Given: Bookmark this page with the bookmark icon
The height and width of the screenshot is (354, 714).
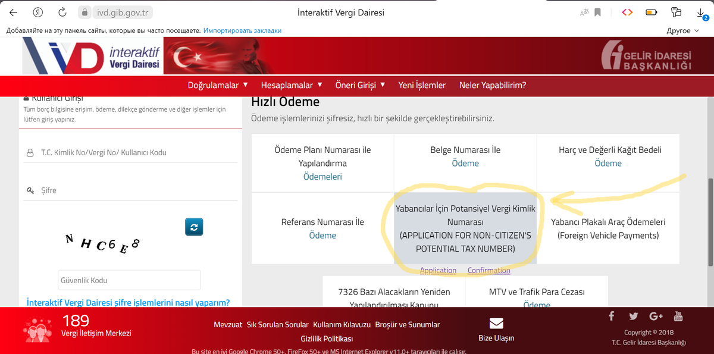Looking at the screenshot, I should (597, 12).
